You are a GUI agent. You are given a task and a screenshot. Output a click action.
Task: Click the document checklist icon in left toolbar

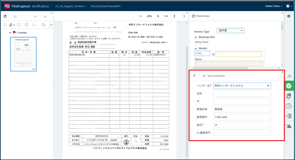5,16
